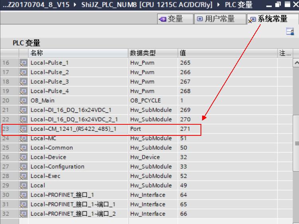Sort by the 名称 column header
This screenshot has height=224, width=299.
[78, 53]
